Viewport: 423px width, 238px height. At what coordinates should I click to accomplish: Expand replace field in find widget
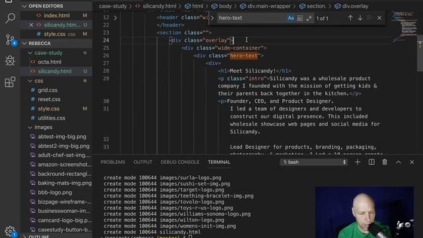pos(212,18)
